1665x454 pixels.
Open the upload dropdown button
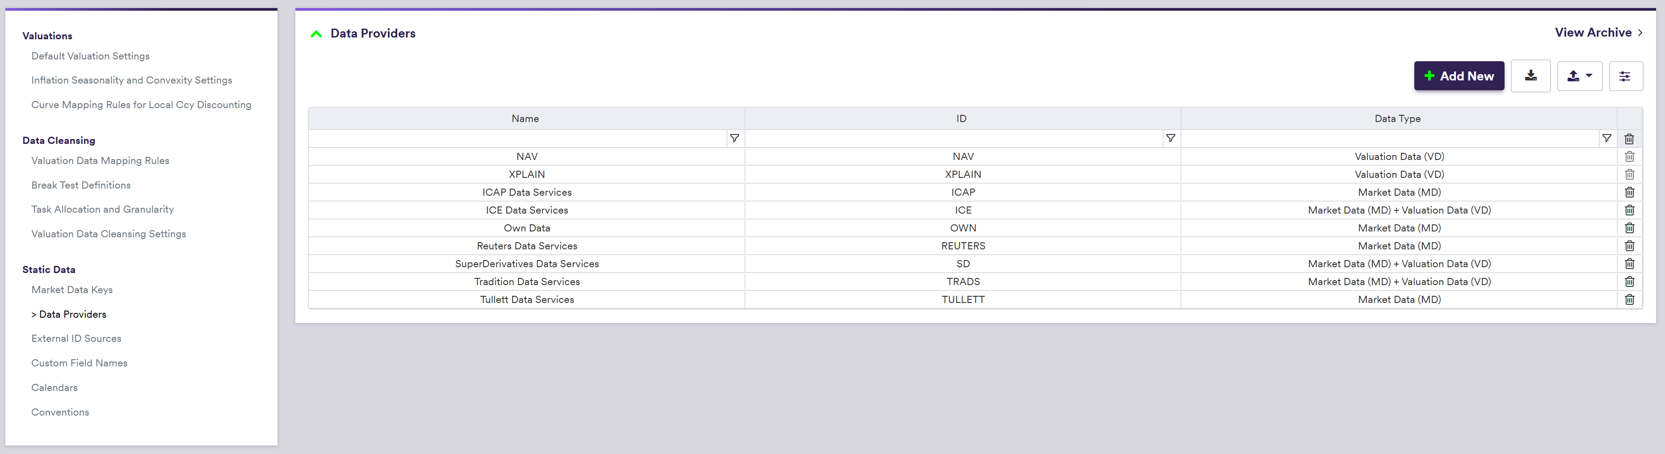[1579, 76]
